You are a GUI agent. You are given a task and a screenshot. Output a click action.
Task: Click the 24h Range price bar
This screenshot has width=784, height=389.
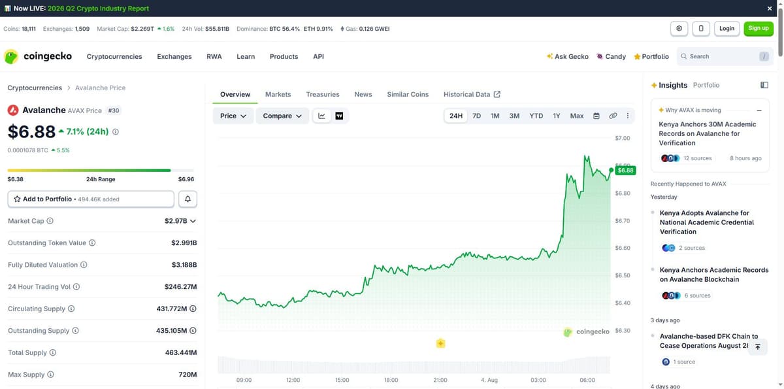101,171
